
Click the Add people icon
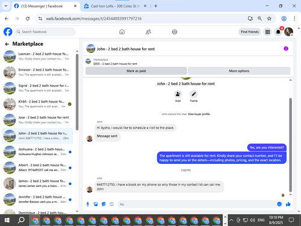[178, 94]
